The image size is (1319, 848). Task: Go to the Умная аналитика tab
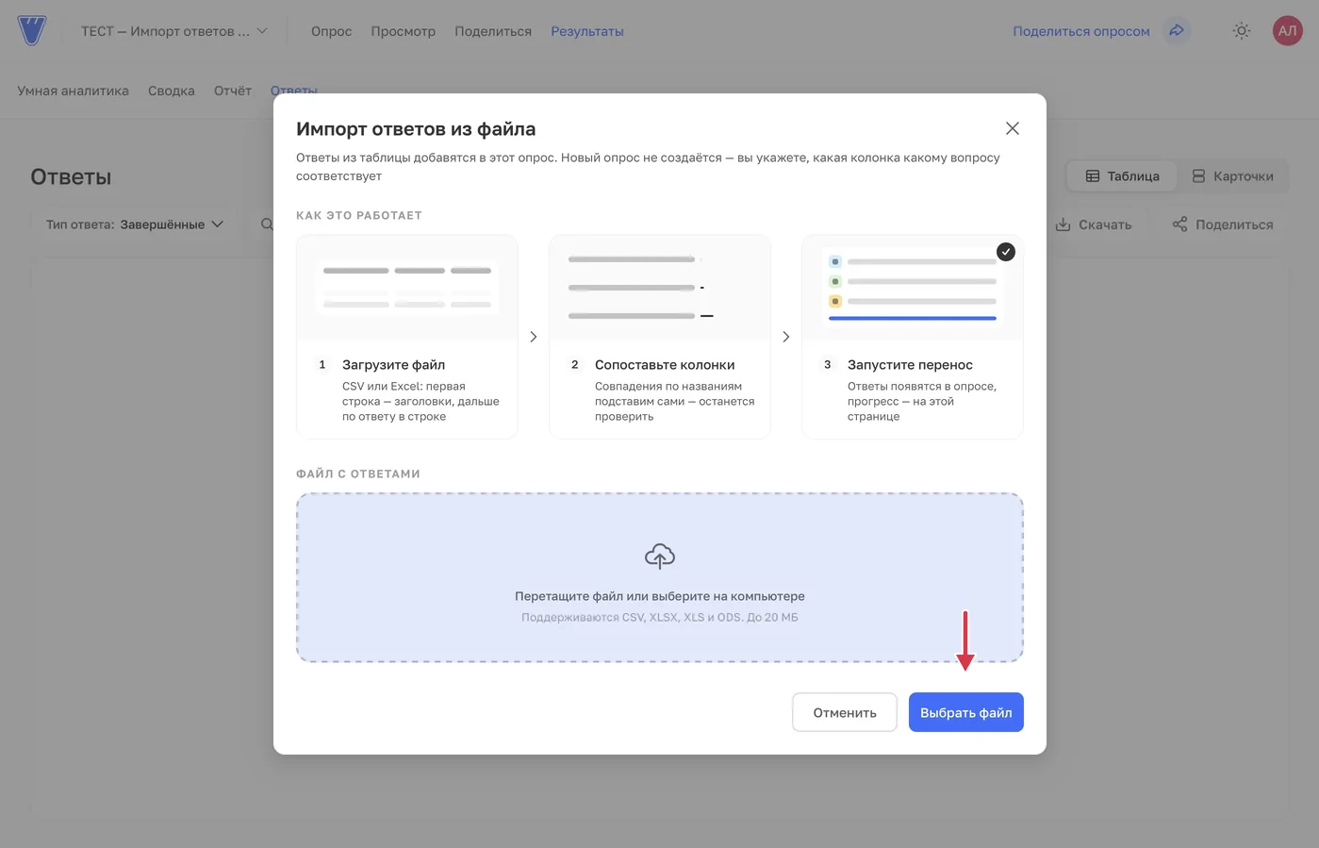coord(73,91)
